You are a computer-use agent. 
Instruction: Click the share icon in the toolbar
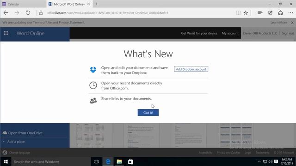coord(281,12)
